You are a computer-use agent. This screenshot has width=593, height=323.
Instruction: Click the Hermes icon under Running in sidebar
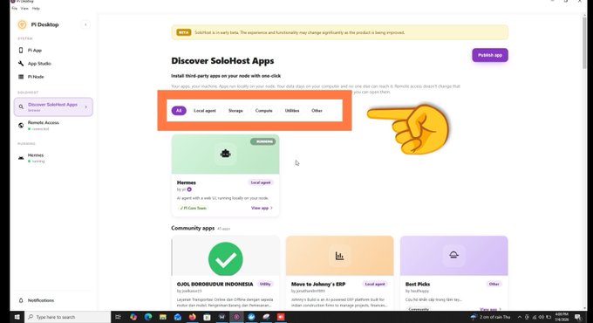tap(21, 158)
